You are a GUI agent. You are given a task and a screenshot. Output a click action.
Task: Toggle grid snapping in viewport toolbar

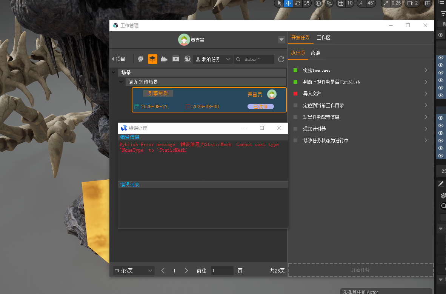coord(341,3)
